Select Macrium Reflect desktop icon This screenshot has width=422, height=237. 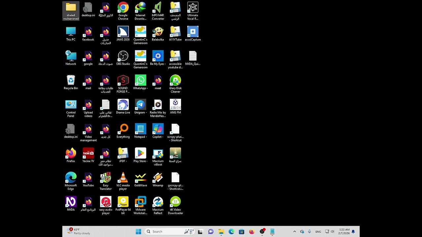click(x=158, y=206)
